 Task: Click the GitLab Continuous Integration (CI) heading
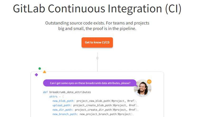click(97, 9)
